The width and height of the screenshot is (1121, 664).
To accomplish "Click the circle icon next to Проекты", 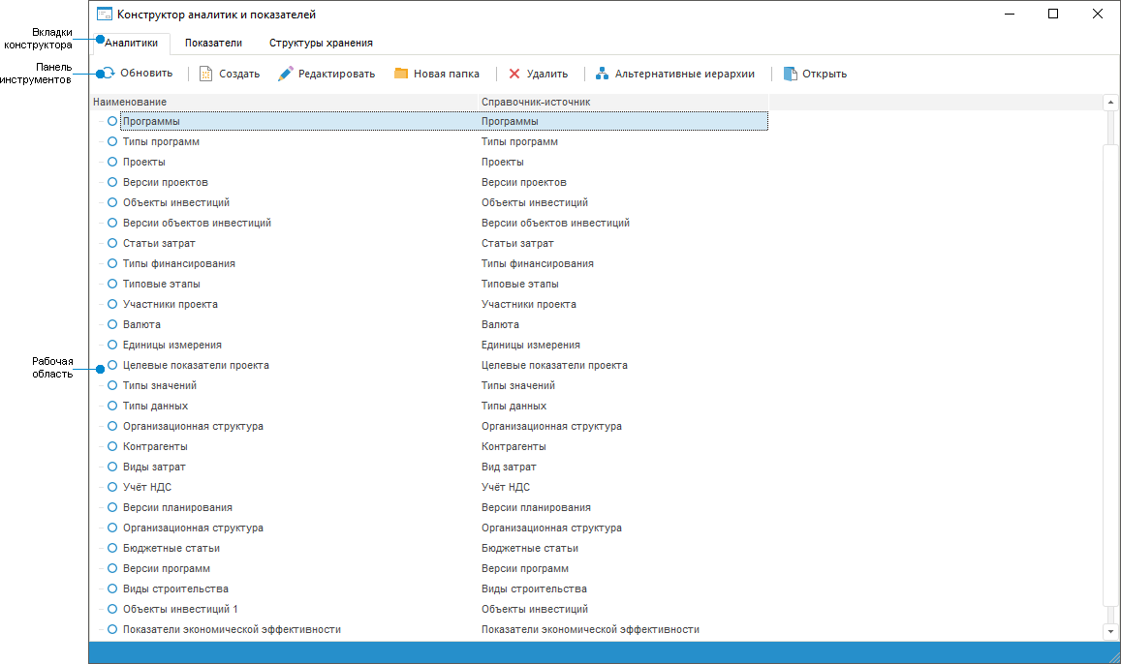I will tap(112, 162).
